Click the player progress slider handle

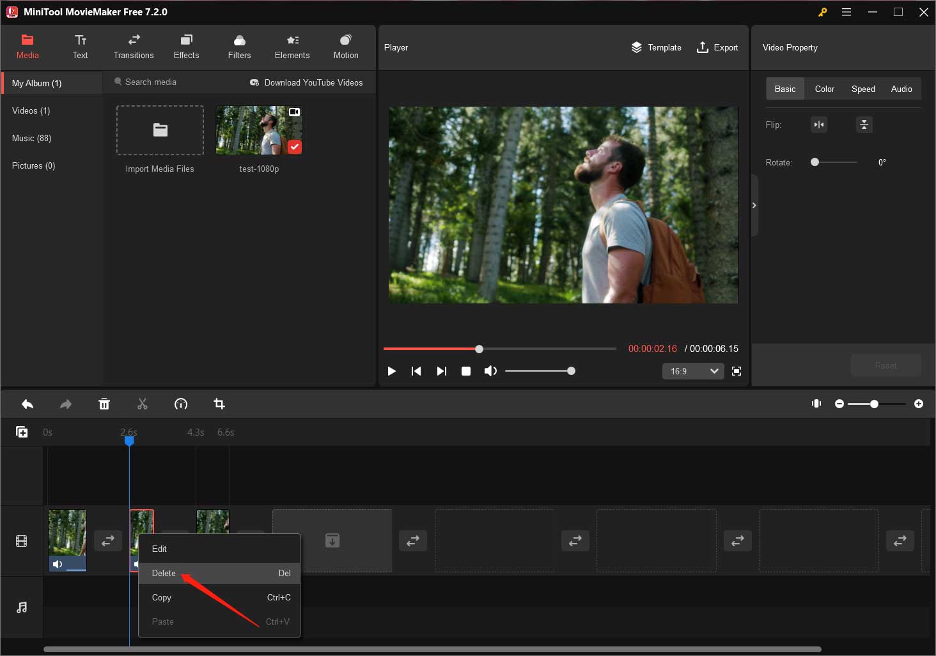[480, 349]
